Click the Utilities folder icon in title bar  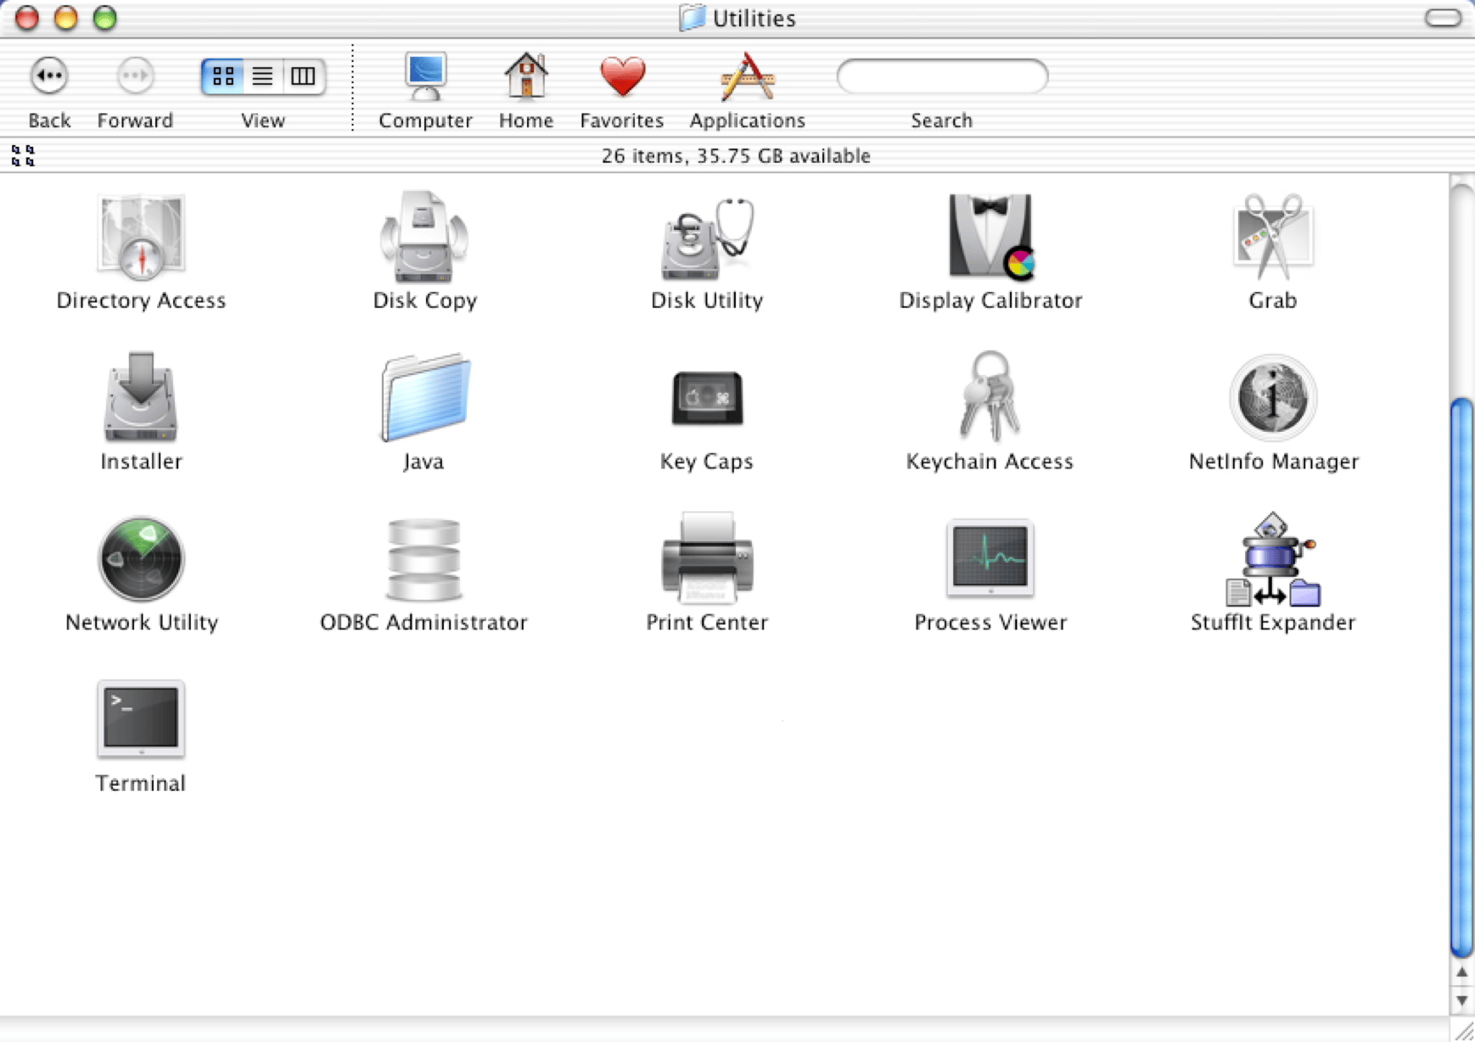(693, 18)
